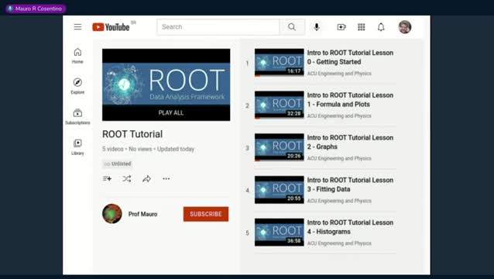The image size is (494, 279).
Task: Click thumbnail of the 20:26 video
Action: pos(280,147)
